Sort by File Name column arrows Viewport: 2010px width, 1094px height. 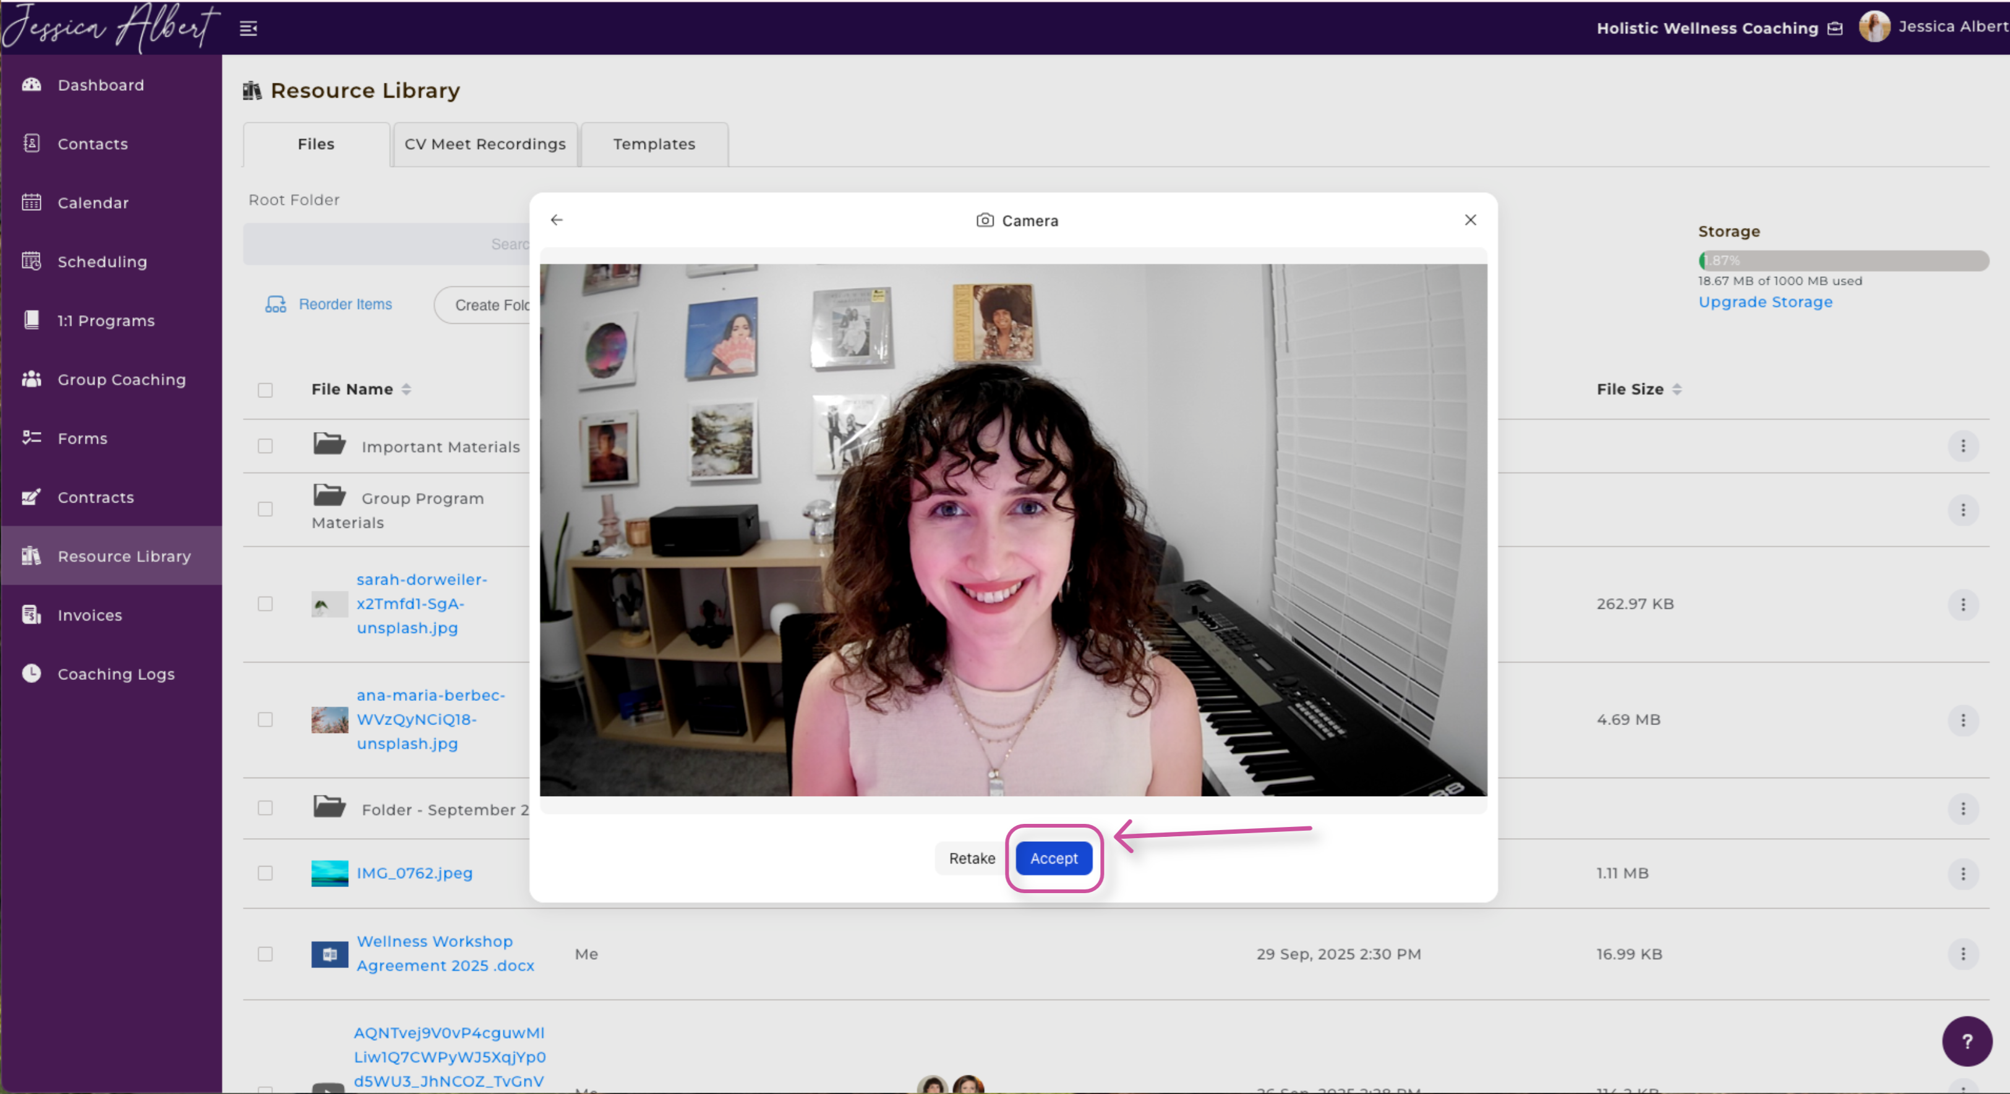click(406, 389)
